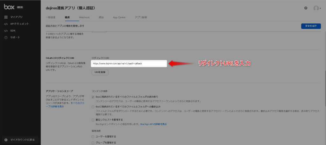The image size is (326, 145).
Task: Enable the write all files and folders checkbox
Action: tap(93, 107)
